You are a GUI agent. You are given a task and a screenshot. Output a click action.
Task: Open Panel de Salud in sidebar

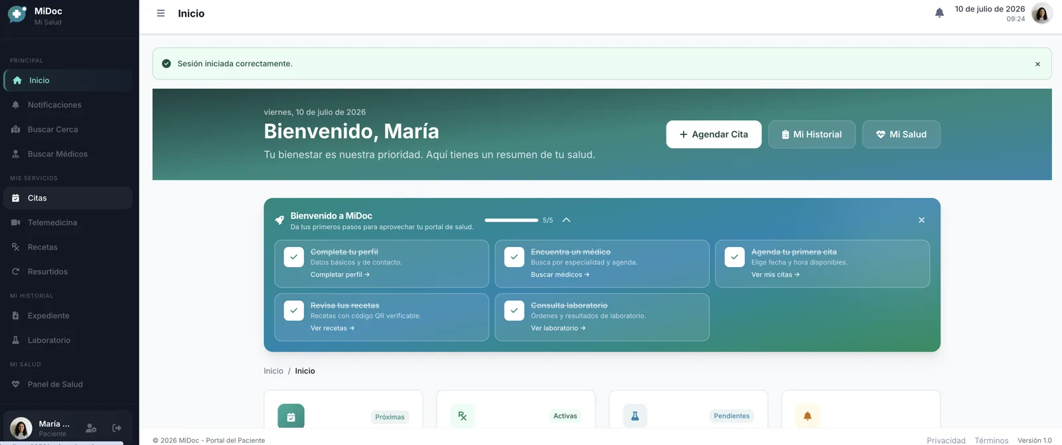pyautogui.click(x=68, y=384)
